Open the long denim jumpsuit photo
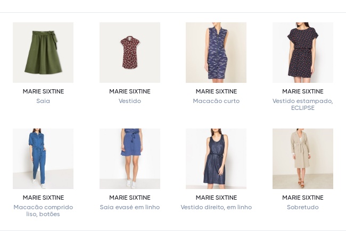Image resolution: width=346 pixels, height=231 pixels. pos(43,159)
